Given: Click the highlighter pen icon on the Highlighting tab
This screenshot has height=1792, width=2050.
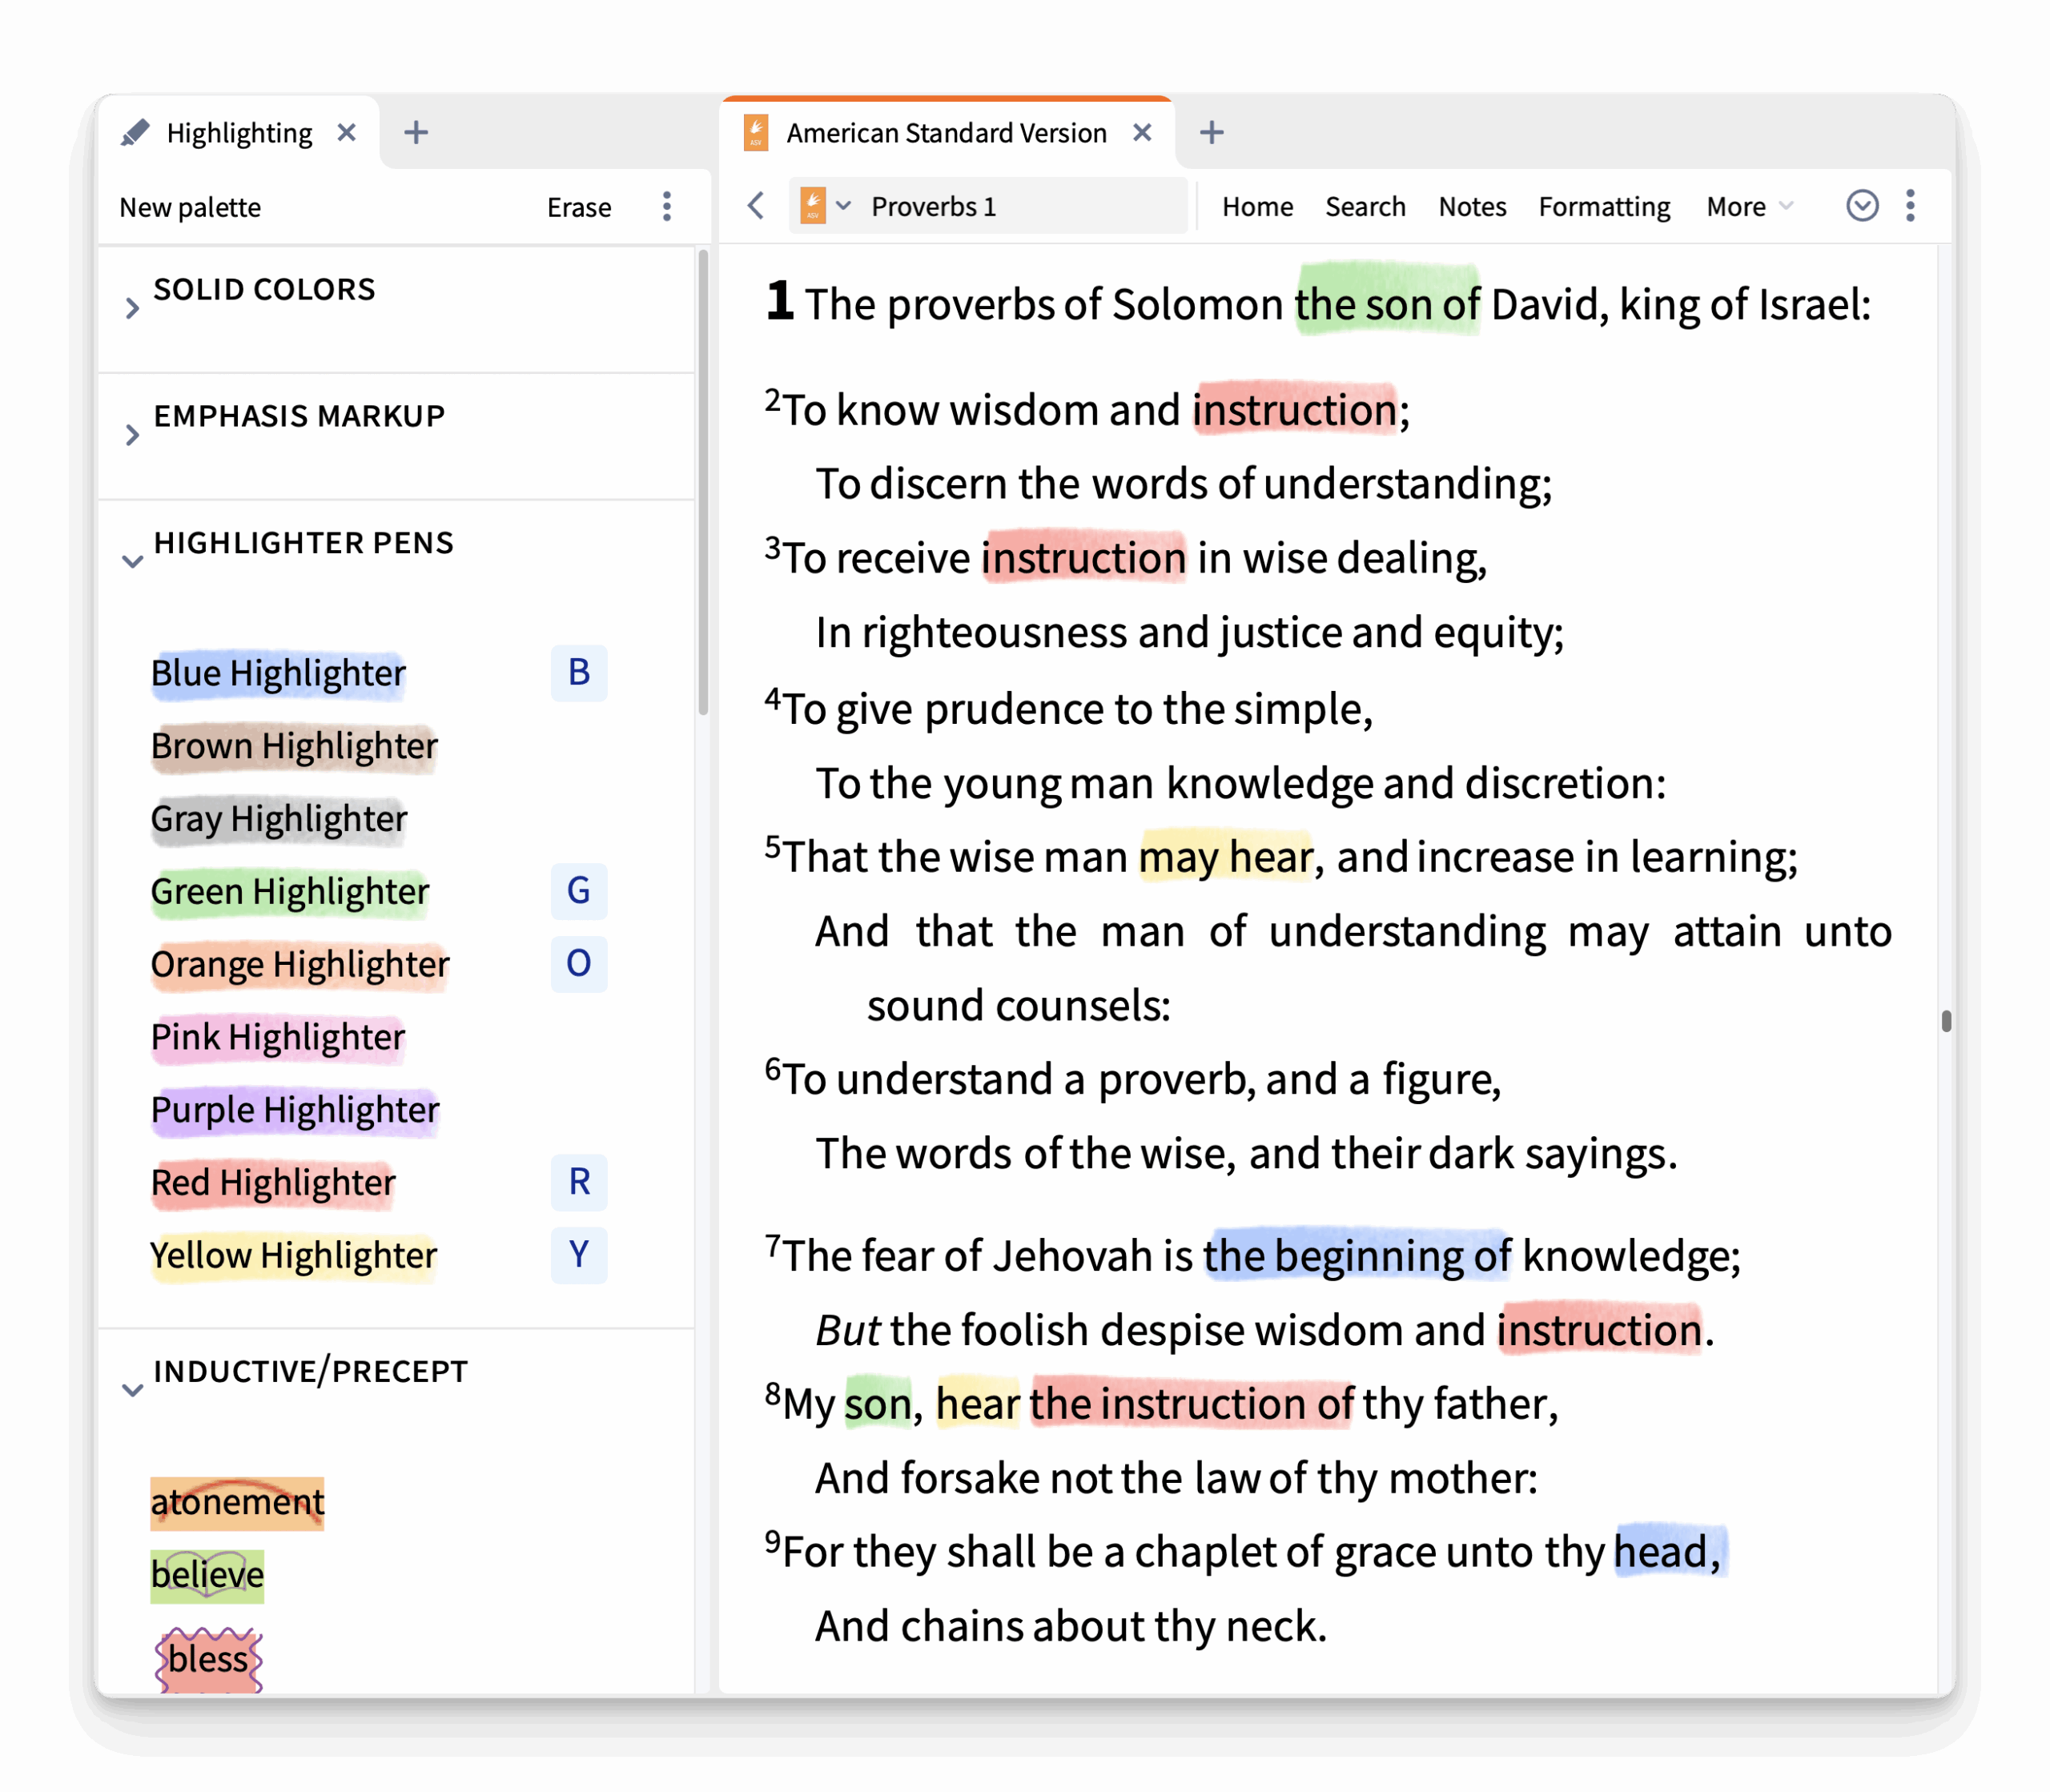Looking at the screenshot, I should [136, 131].
